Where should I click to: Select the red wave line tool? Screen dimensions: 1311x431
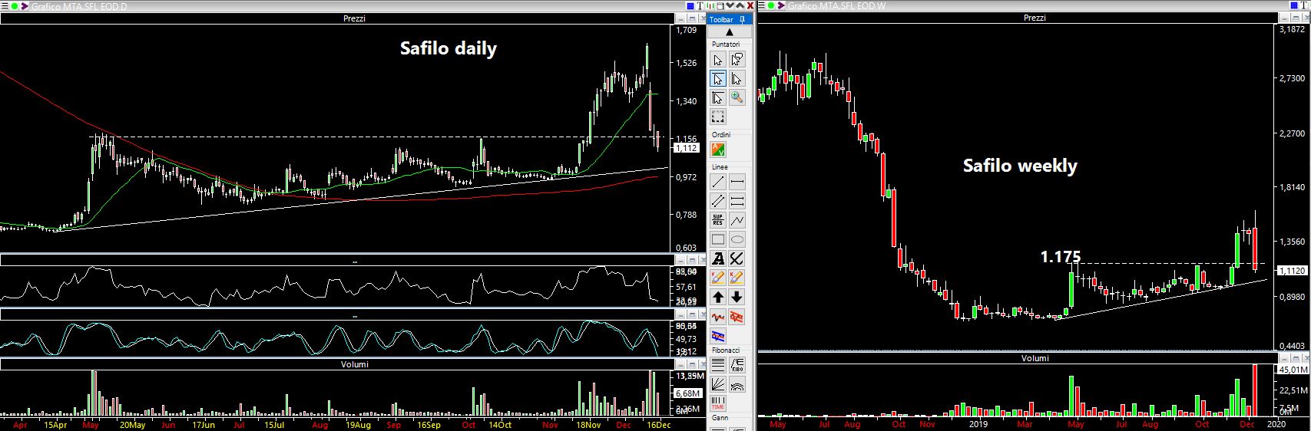coord(718,316)
